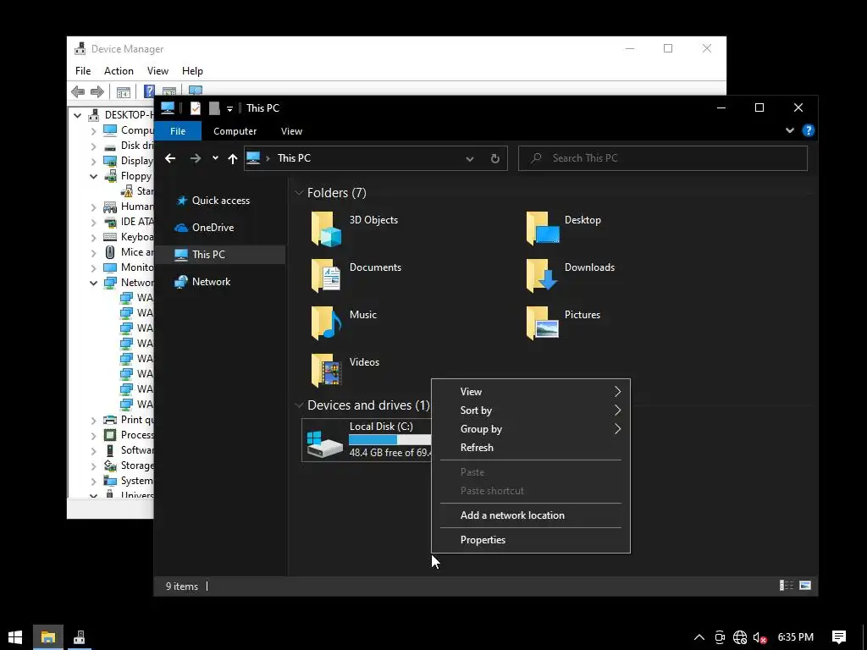867x650 pixels.
Task: Collapse the Devices and drives group
Action: click(x=299, y=405)
